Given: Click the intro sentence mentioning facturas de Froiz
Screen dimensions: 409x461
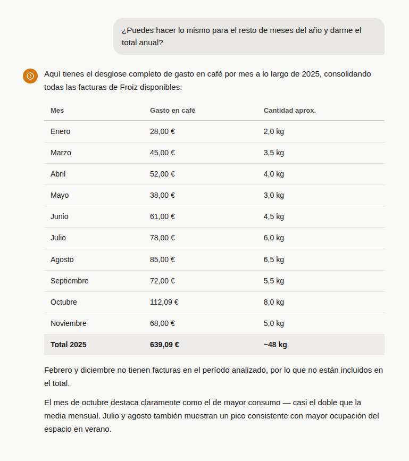Looking at the screenshot, I should pos(207,80).
